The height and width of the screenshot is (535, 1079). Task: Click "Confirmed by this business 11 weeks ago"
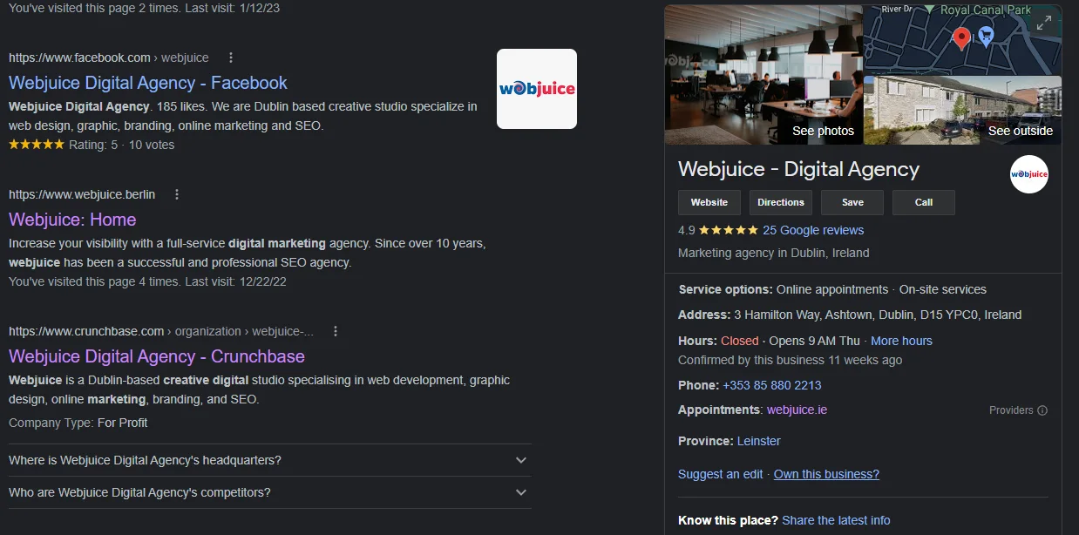point(791,360)
